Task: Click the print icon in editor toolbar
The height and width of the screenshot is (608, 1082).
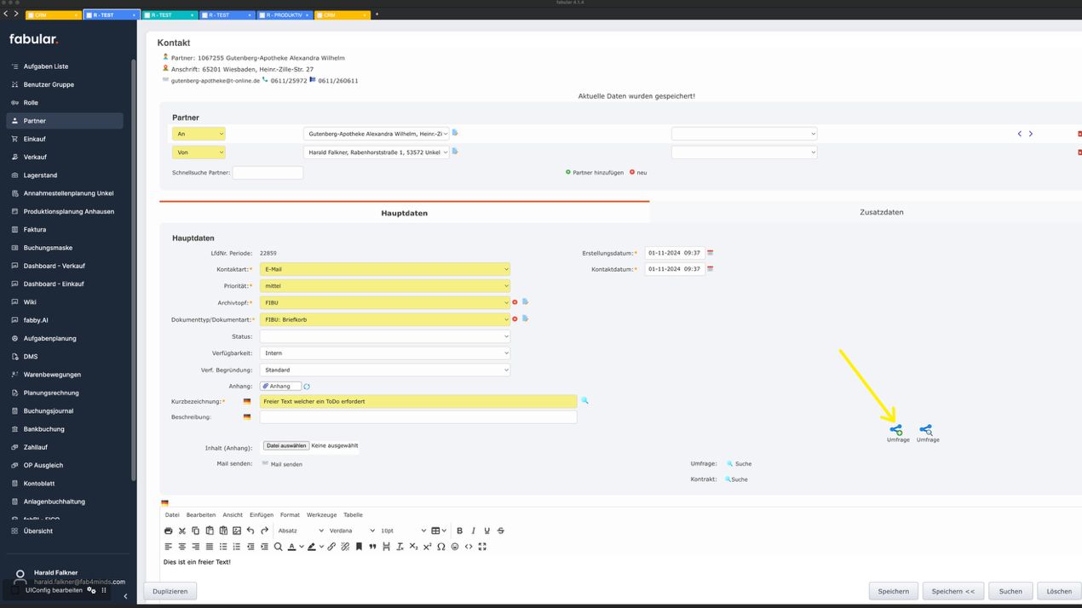Action: [169, 531]
